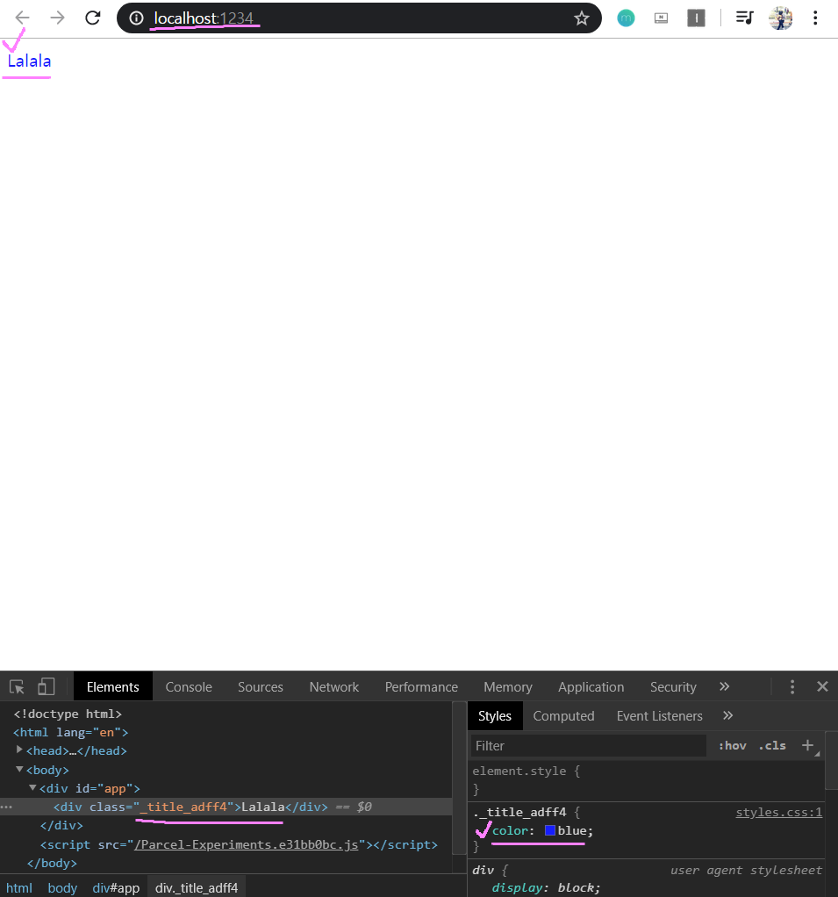Switch to the Performance tab
Viewport: 838px width, 897px height.
pos(421,686)
